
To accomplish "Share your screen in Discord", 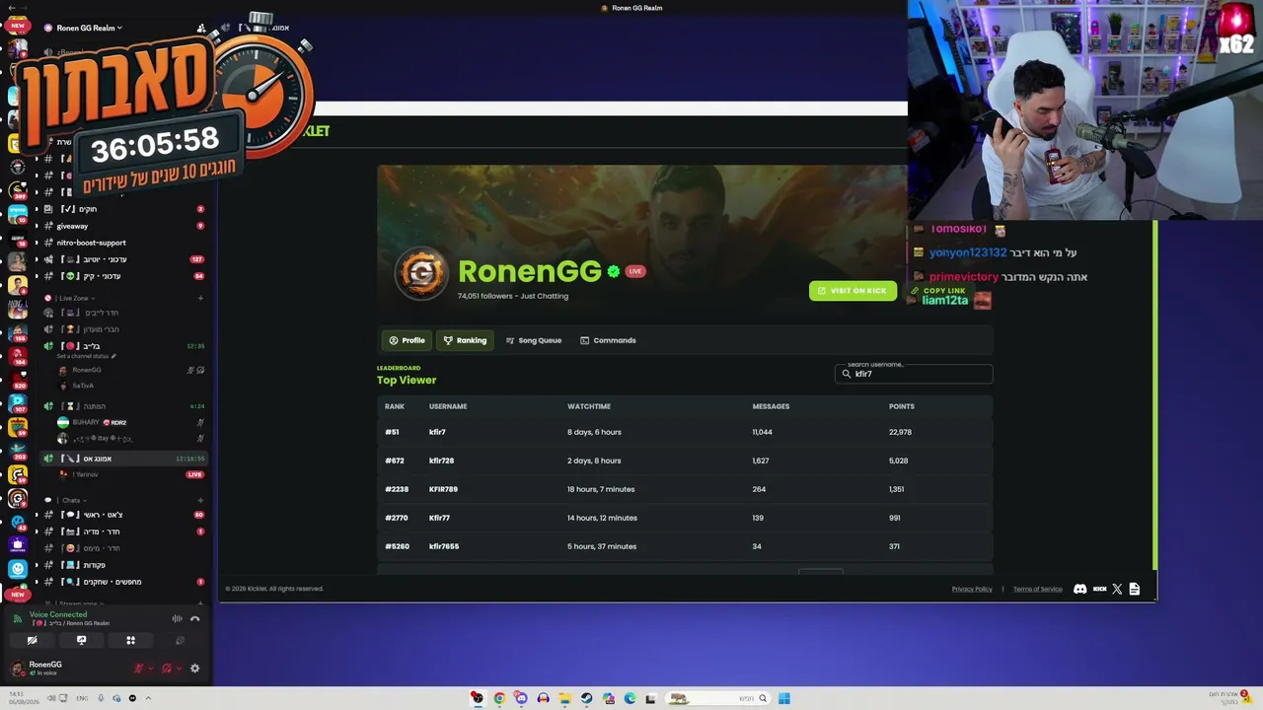I will [81, 640].
